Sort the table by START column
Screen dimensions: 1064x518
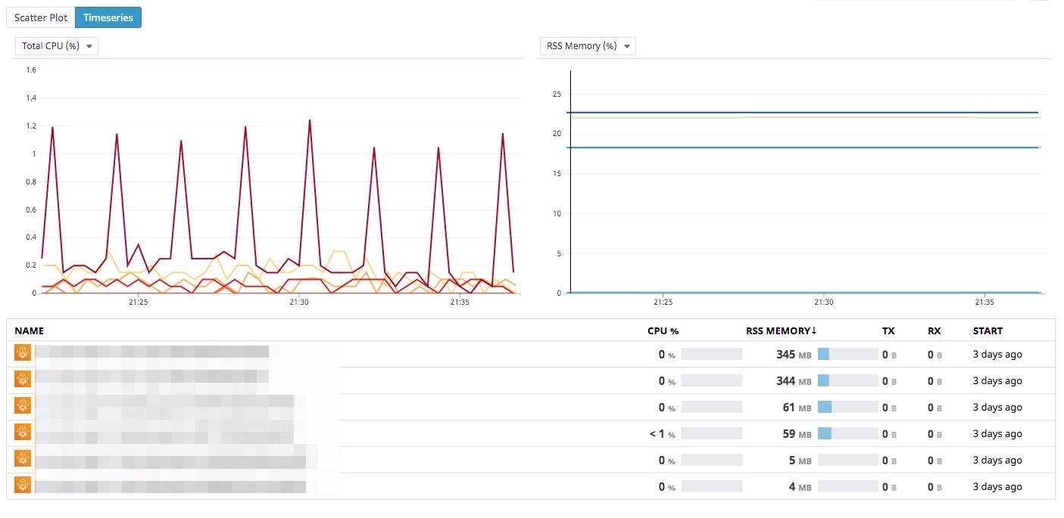click(988, 330)
